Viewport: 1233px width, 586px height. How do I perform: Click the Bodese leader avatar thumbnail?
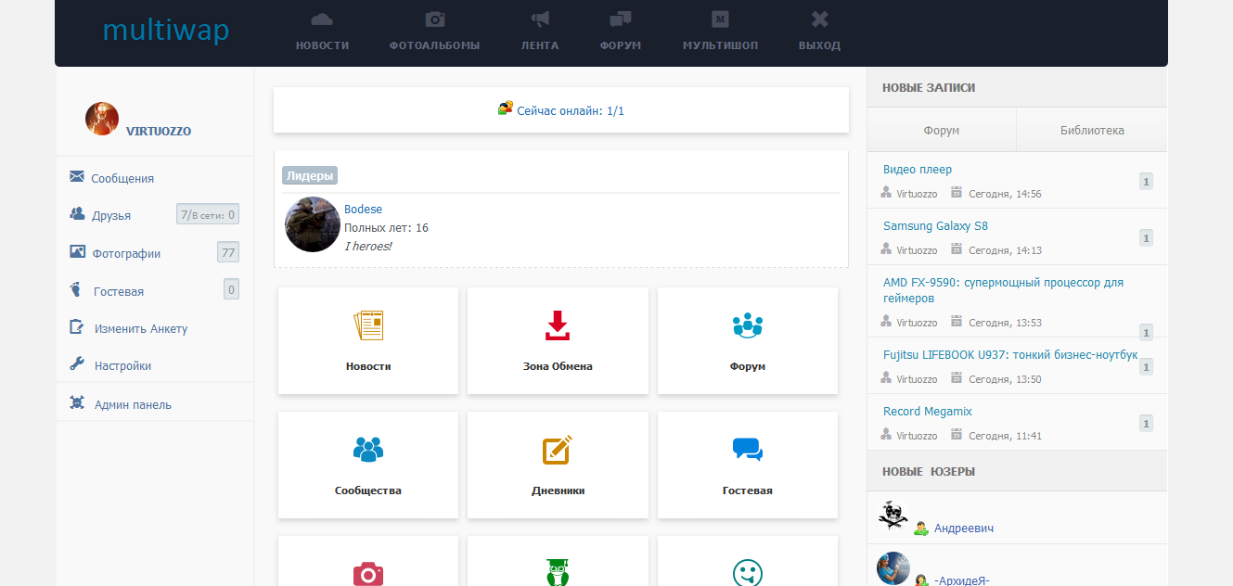pos(312,224)
